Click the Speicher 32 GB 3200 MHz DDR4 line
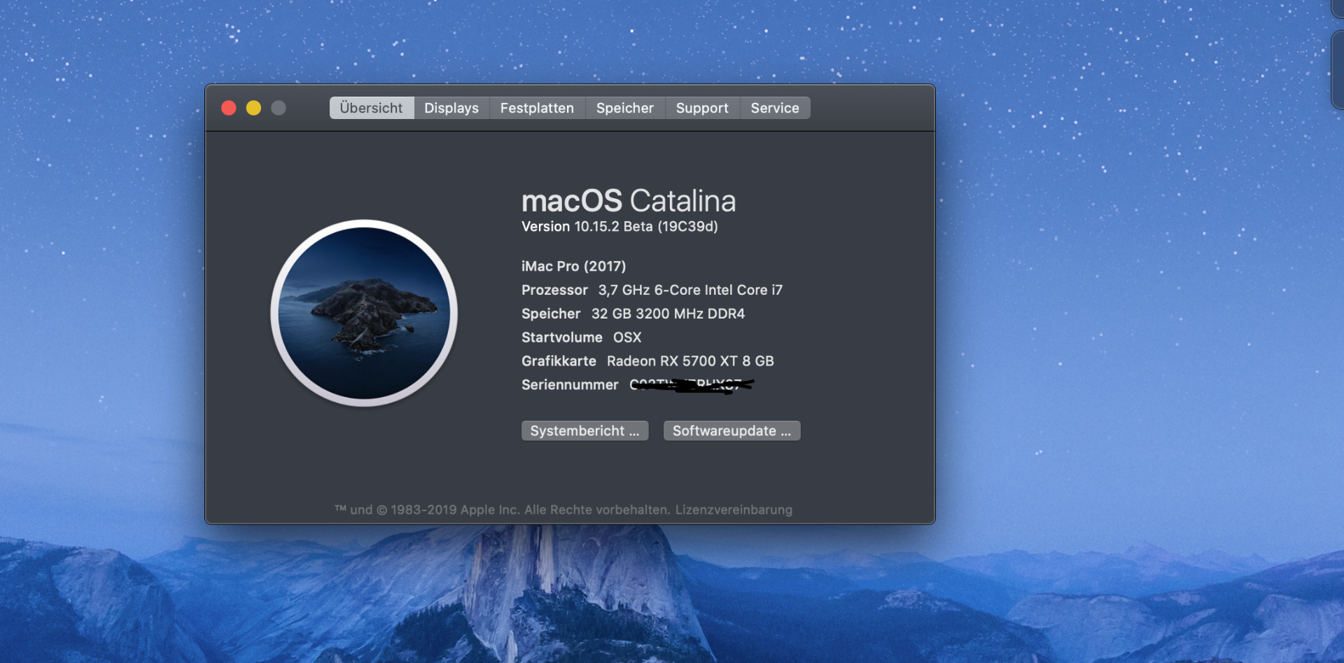Screen dimensions: 1344x663 (633, 314)
